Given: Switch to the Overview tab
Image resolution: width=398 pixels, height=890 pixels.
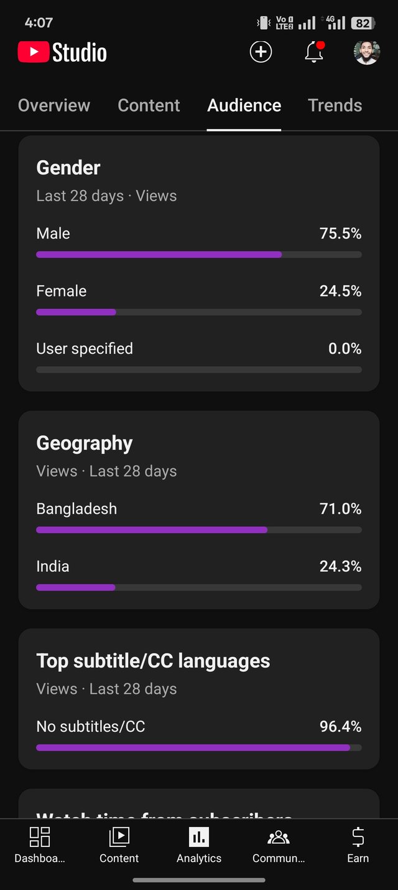Looking at the screenshot, I should (x=54, y=105).
